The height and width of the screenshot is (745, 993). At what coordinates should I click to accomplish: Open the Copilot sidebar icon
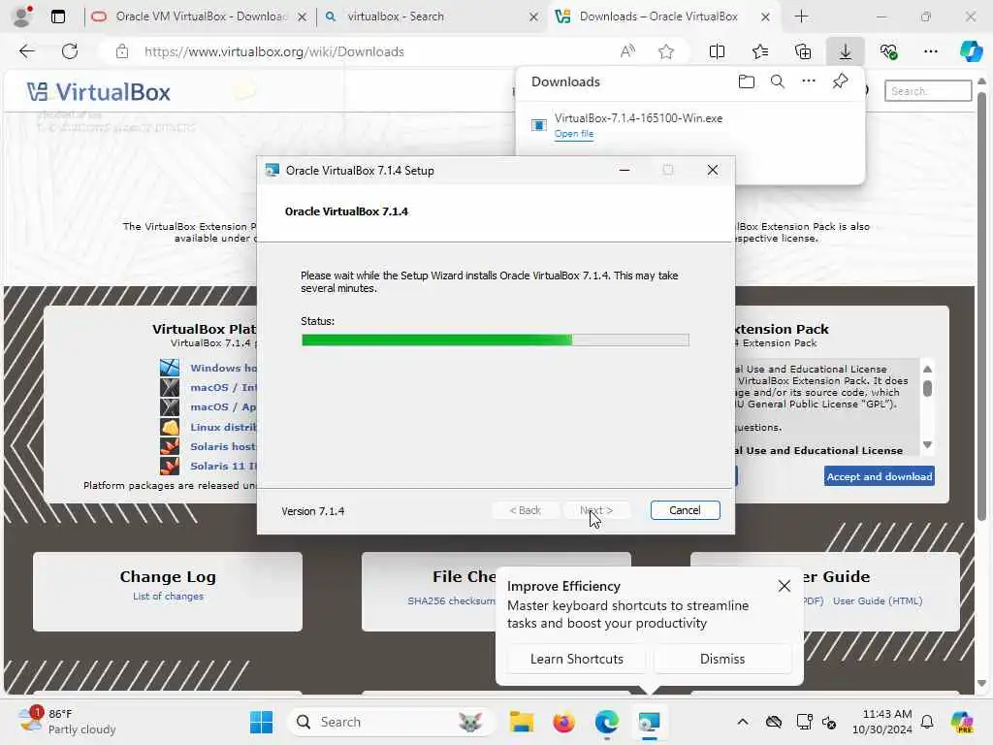(x=971, y=51)
